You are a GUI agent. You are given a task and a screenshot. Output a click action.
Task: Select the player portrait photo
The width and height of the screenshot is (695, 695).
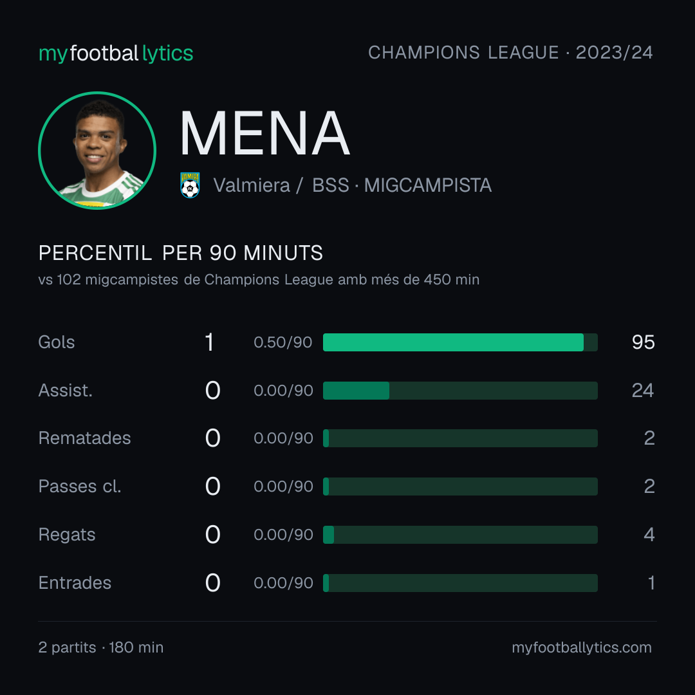point(97,151)
